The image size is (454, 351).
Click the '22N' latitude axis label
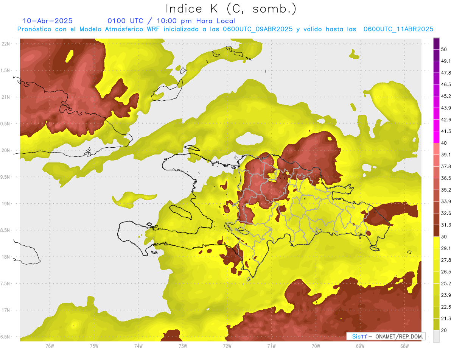pyautogui.click(x=6, y=44)
